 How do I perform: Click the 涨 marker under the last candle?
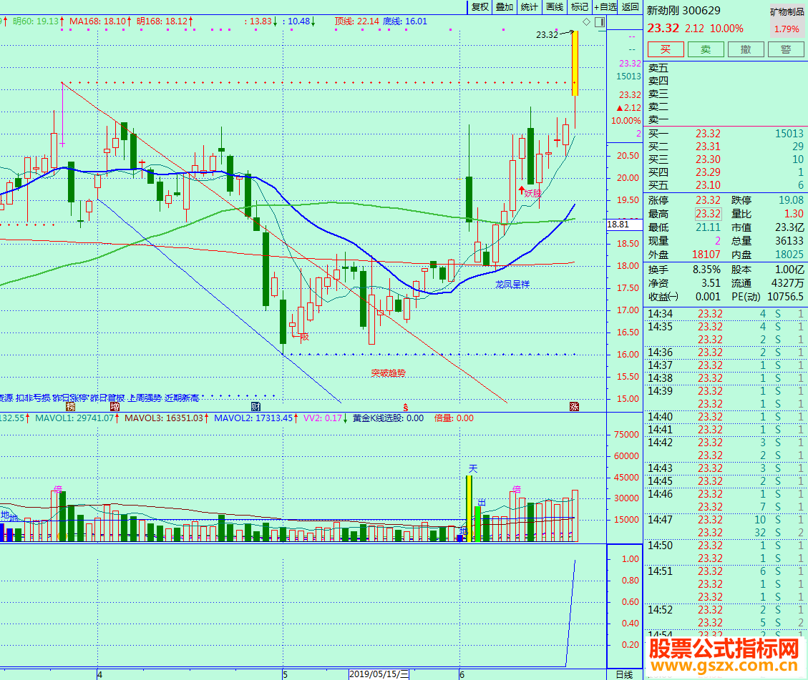[x=574, y=407]
